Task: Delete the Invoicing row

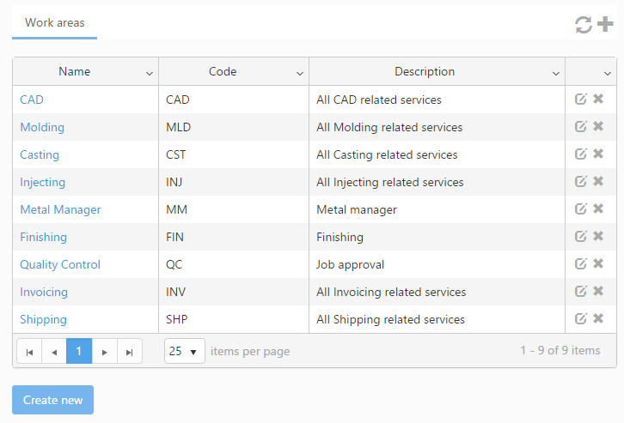Action: [598, 292]
